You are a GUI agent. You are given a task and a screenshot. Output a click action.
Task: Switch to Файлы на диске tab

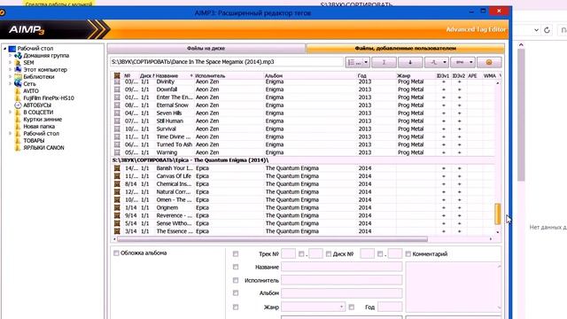click(206, 48)
